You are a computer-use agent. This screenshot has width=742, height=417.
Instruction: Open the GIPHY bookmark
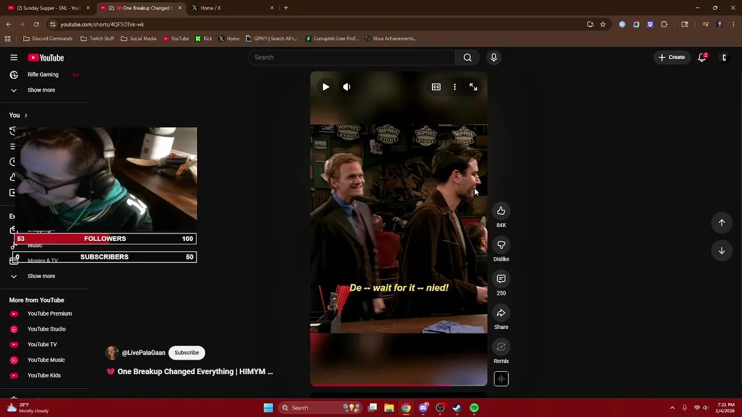pos(271,39)
